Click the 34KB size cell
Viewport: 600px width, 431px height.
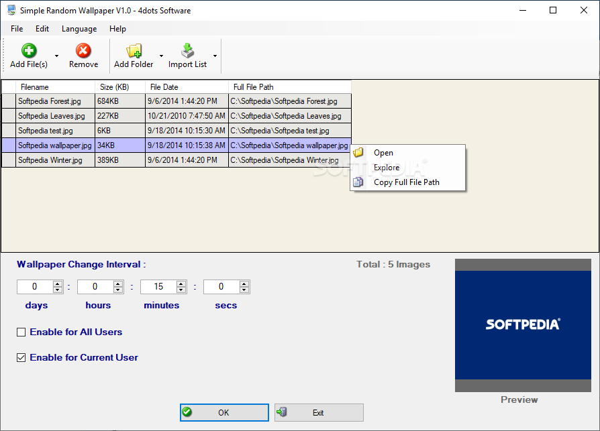point(119,145)
